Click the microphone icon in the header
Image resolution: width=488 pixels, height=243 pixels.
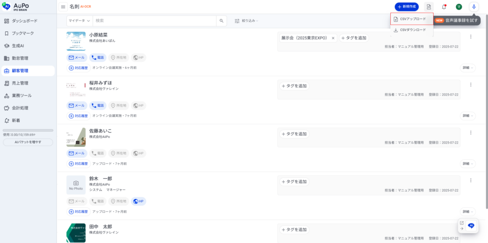point(474,7)
